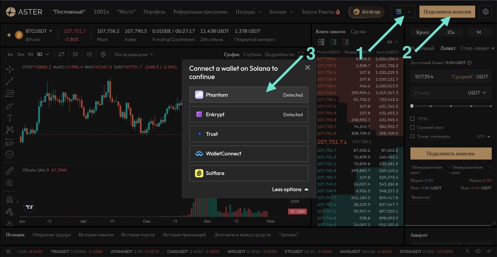
Task: Click the ASTER logo
Action: pyautogui.click(x=24, y=12)
